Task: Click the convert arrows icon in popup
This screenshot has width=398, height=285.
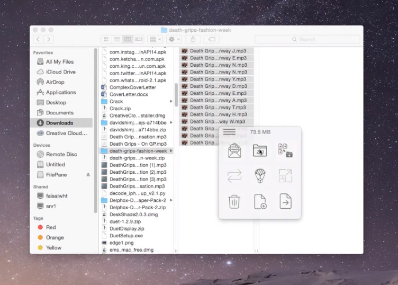Action: coord(234,176)
